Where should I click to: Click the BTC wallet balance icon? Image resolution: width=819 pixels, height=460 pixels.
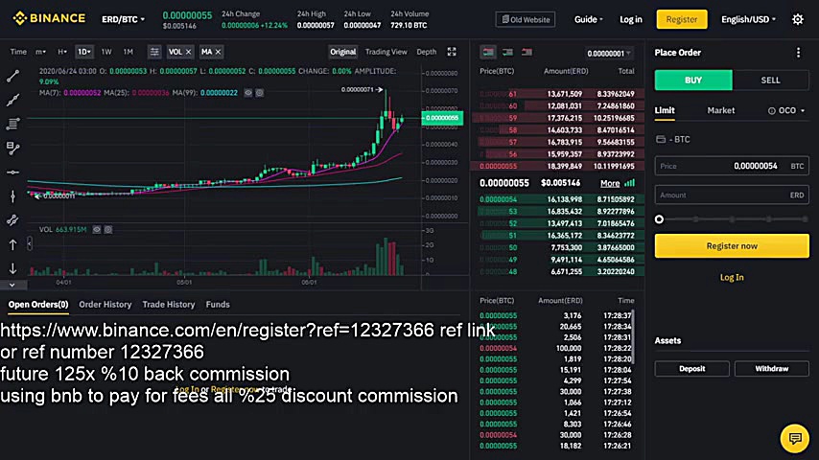click(x=661, y=139)
